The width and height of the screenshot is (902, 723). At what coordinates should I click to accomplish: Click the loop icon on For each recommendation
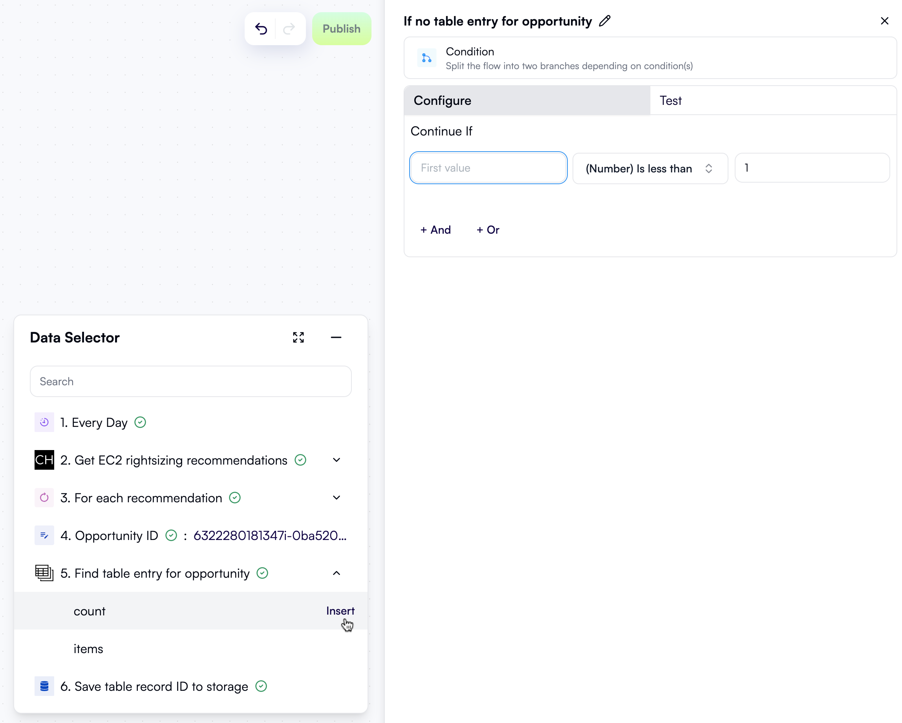coord(44,498)
